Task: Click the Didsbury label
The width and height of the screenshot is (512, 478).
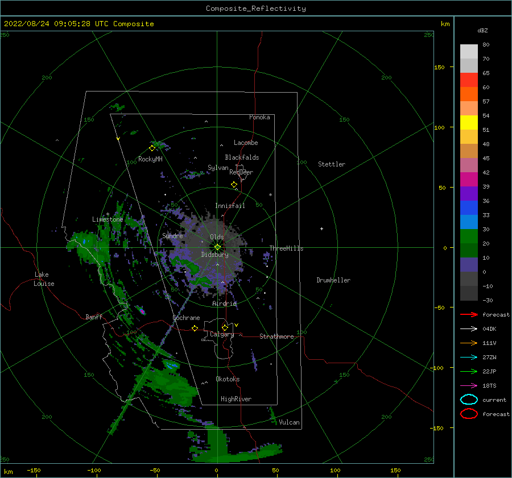Action: click(214, 255)
